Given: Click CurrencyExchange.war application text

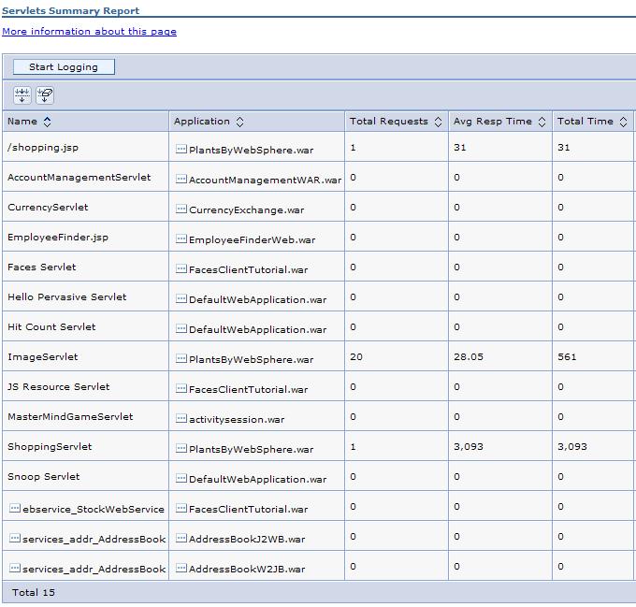Looking at the screenshot, I should tap(247, 210).
